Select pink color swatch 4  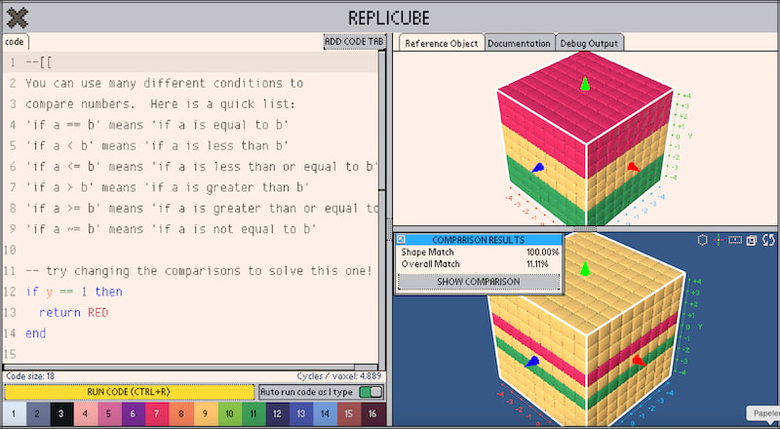tap(86, 414)
